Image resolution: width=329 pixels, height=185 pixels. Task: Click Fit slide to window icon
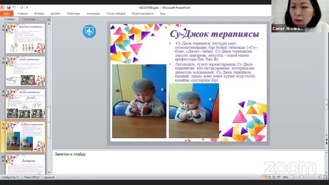[x=325, y=177]
